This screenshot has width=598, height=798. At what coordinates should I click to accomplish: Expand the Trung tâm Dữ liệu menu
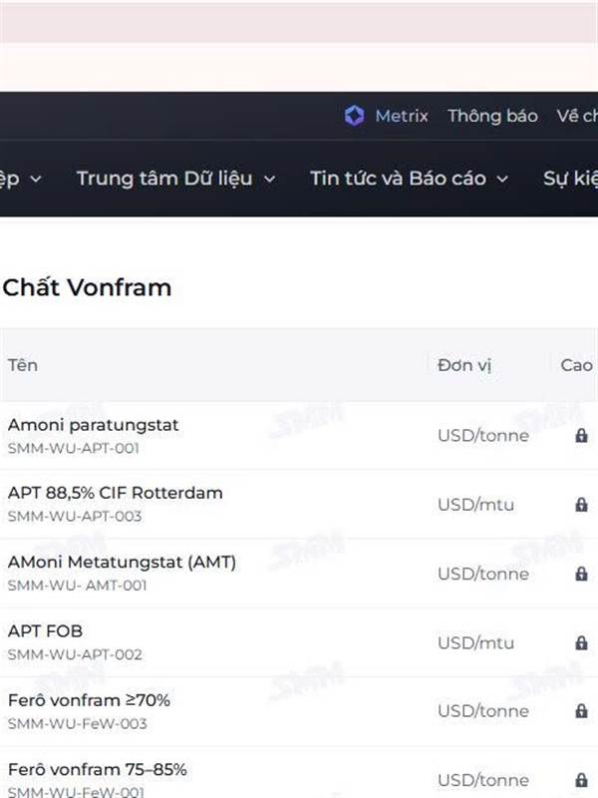pyautogui.click(x=175, y=179)
